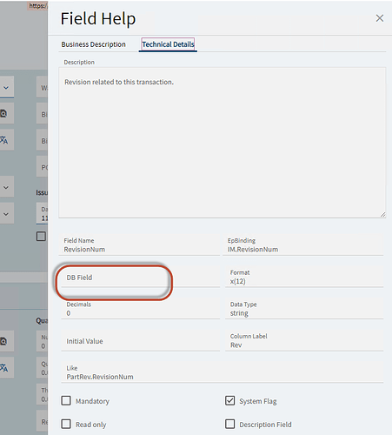Click the Description text area
Viewport: 392px width, 435px height.
[223, 143]
